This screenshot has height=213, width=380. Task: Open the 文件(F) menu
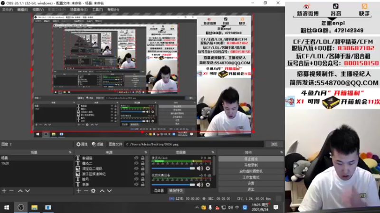tap(7, 9)
